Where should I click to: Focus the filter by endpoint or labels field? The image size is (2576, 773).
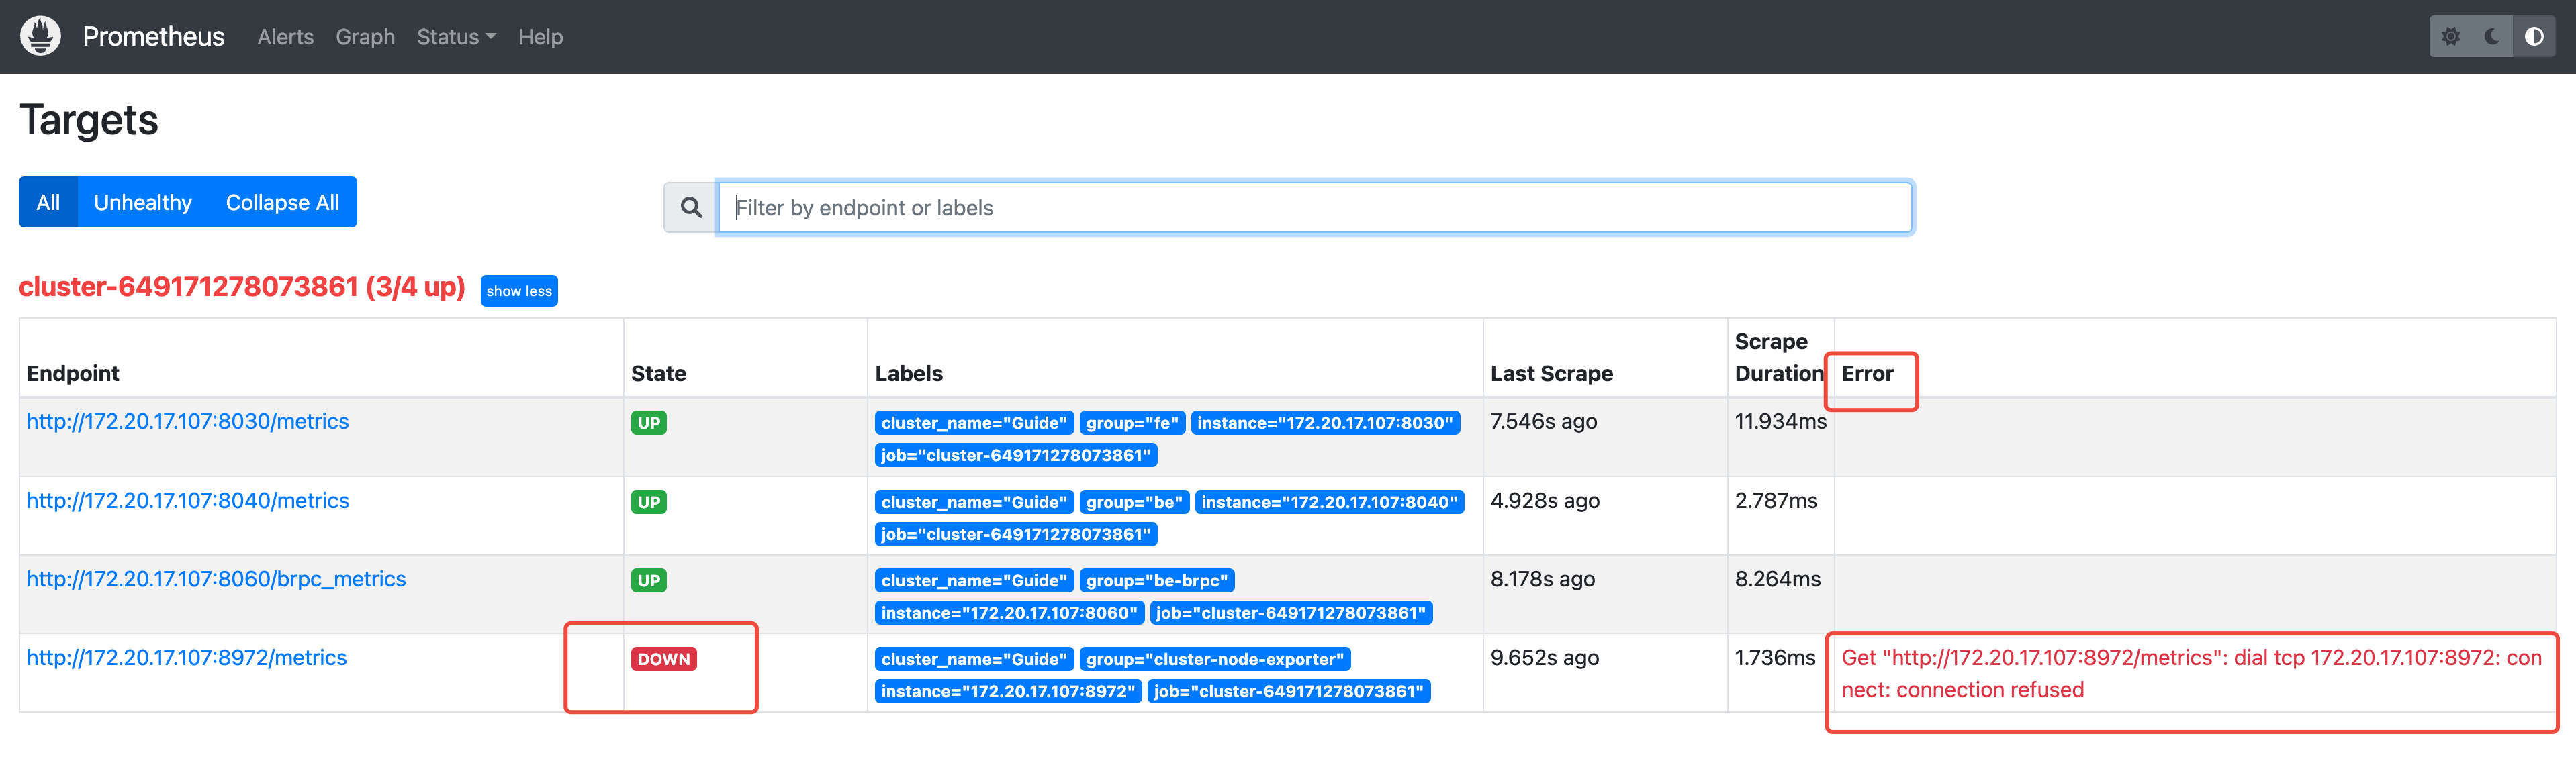pyautogui.click(x=1315, y=207)
